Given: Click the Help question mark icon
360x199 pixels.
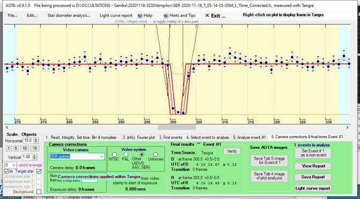Looking at the screenshot, I should (x=140, y=15).
